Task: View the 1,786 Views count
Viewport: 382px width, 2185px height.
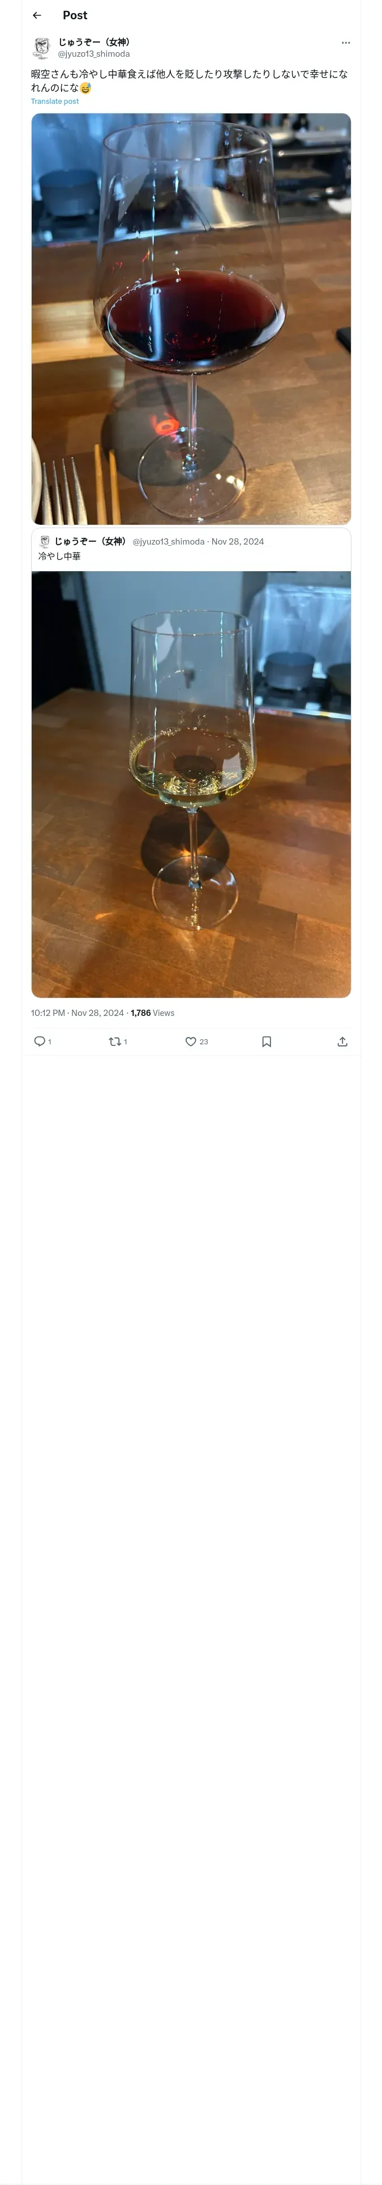Action: pyautogui.click(x=152, y=1013)
